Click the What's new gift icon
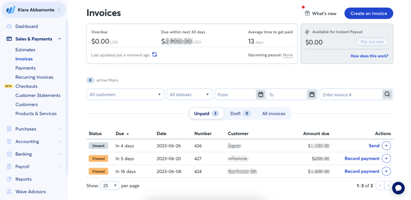The width and height of the screenshot is (411, 200). (x=307, y=13)
